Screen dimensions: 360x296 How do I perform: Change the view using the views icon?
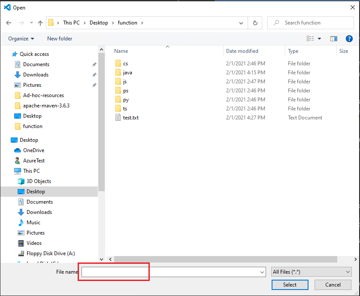point(310,38)
